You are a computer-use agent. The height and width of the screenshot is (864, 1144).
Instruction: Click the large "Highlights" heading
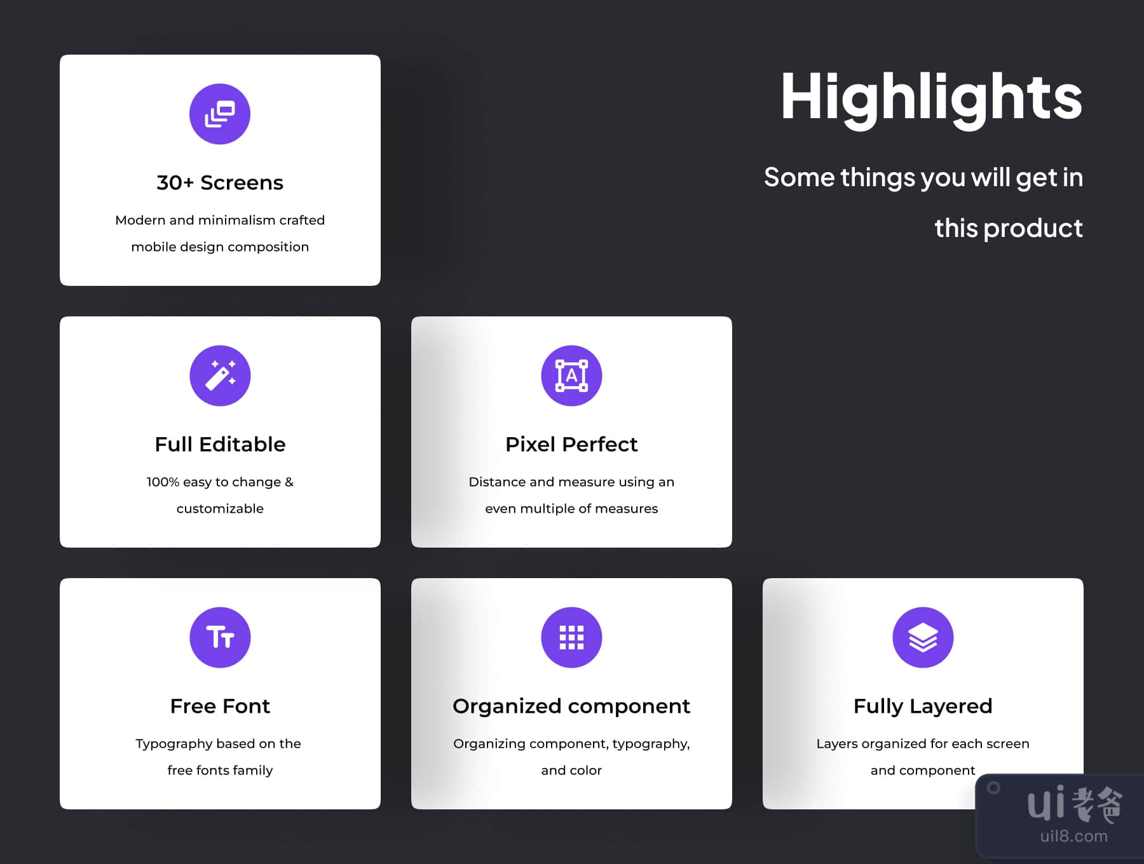pos(931,97)
